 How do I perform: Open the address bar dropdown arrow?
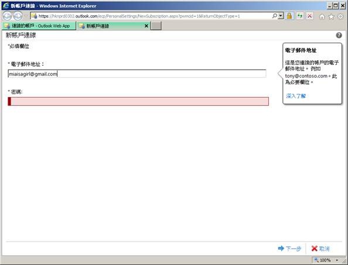click(x=281, y=16)
